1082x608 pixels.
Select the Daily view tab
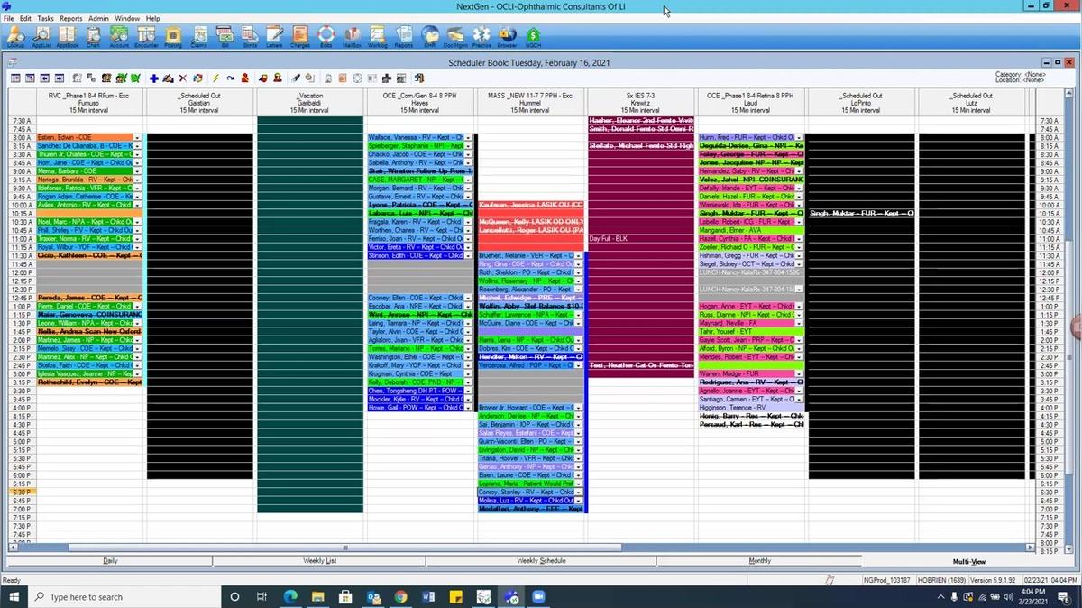[110, 560]
